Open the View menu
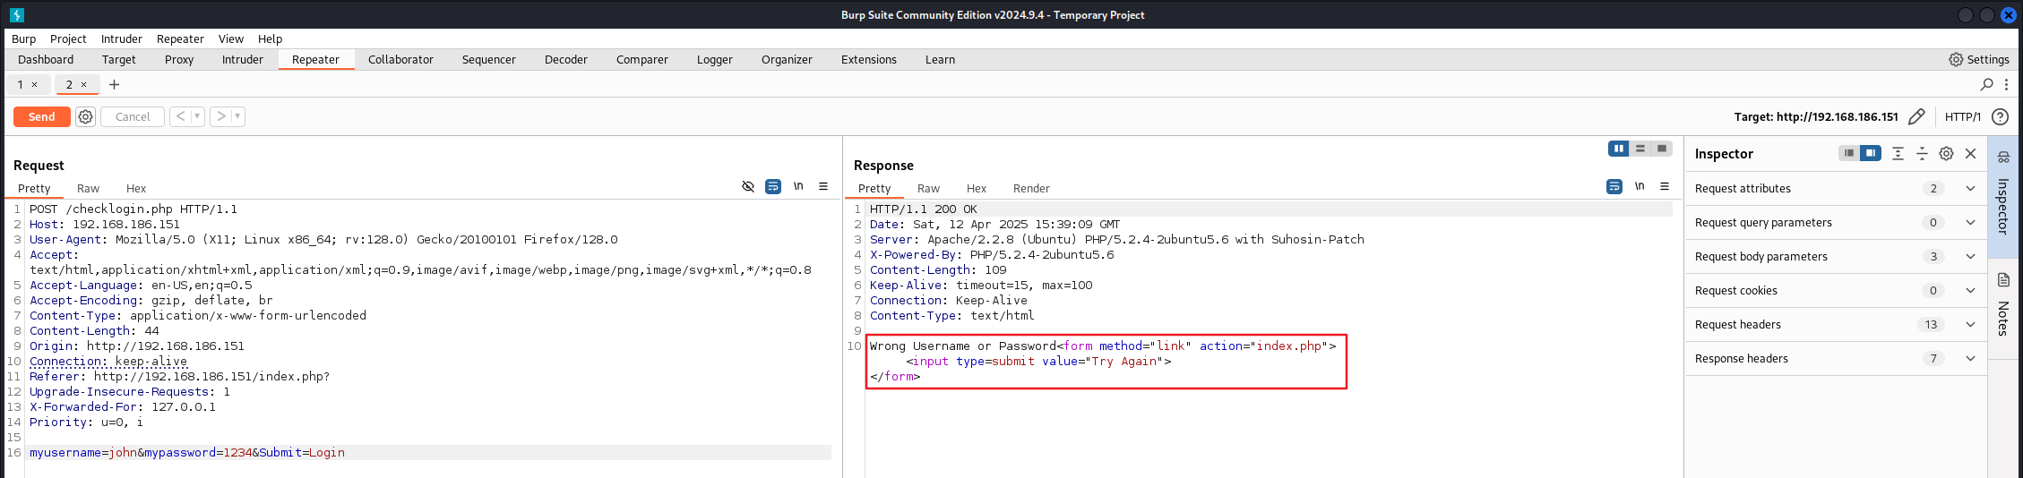The image size is (2023, 478). click(x=230, y=38)
